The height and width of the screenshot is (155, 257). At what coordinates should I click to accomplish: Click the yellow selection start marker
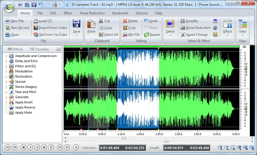[117, 48]
